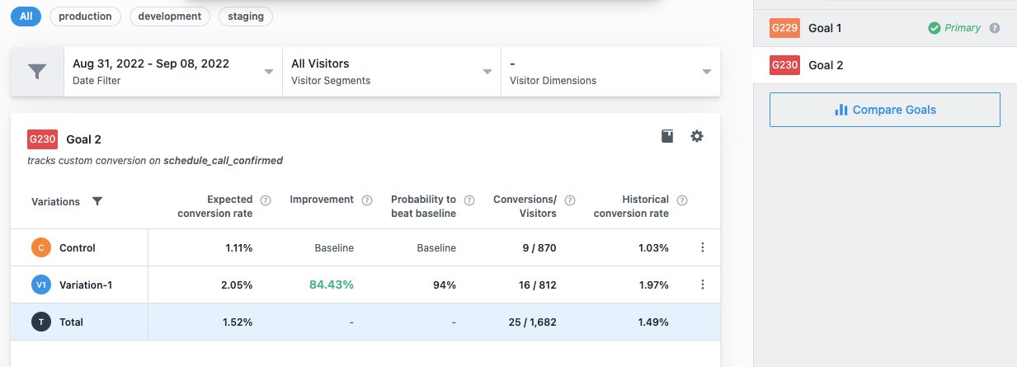Click the Compare Goals button
The image size is (1017, 367).
pyautogui.click(x=885, y=110)
